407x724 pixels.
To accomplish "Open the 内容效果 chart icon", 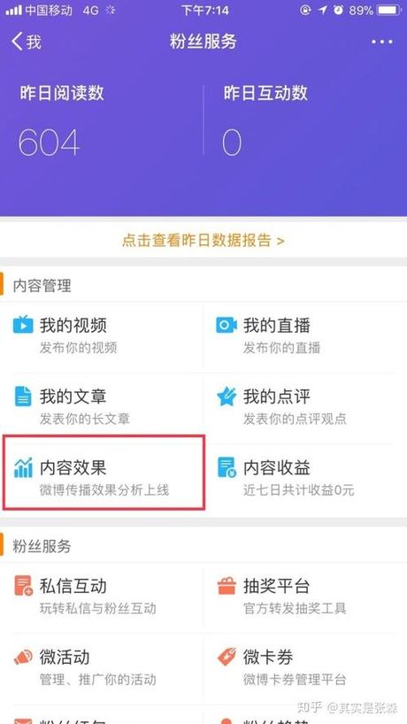I will (x=23, y=467).
